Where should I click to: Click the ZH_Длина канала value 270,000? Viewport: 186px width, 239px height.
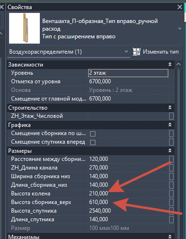[128, 168]
